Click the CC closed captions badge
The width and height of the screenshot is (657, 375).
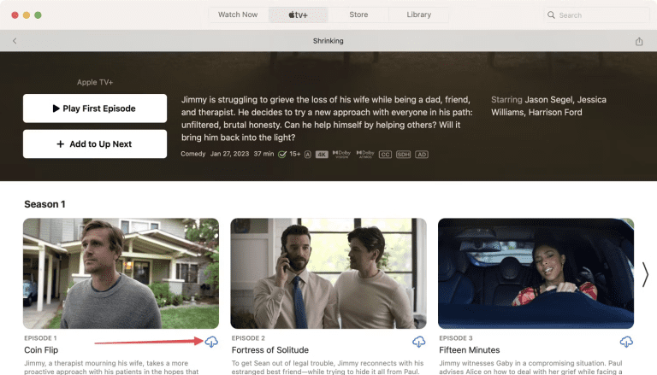383,155
